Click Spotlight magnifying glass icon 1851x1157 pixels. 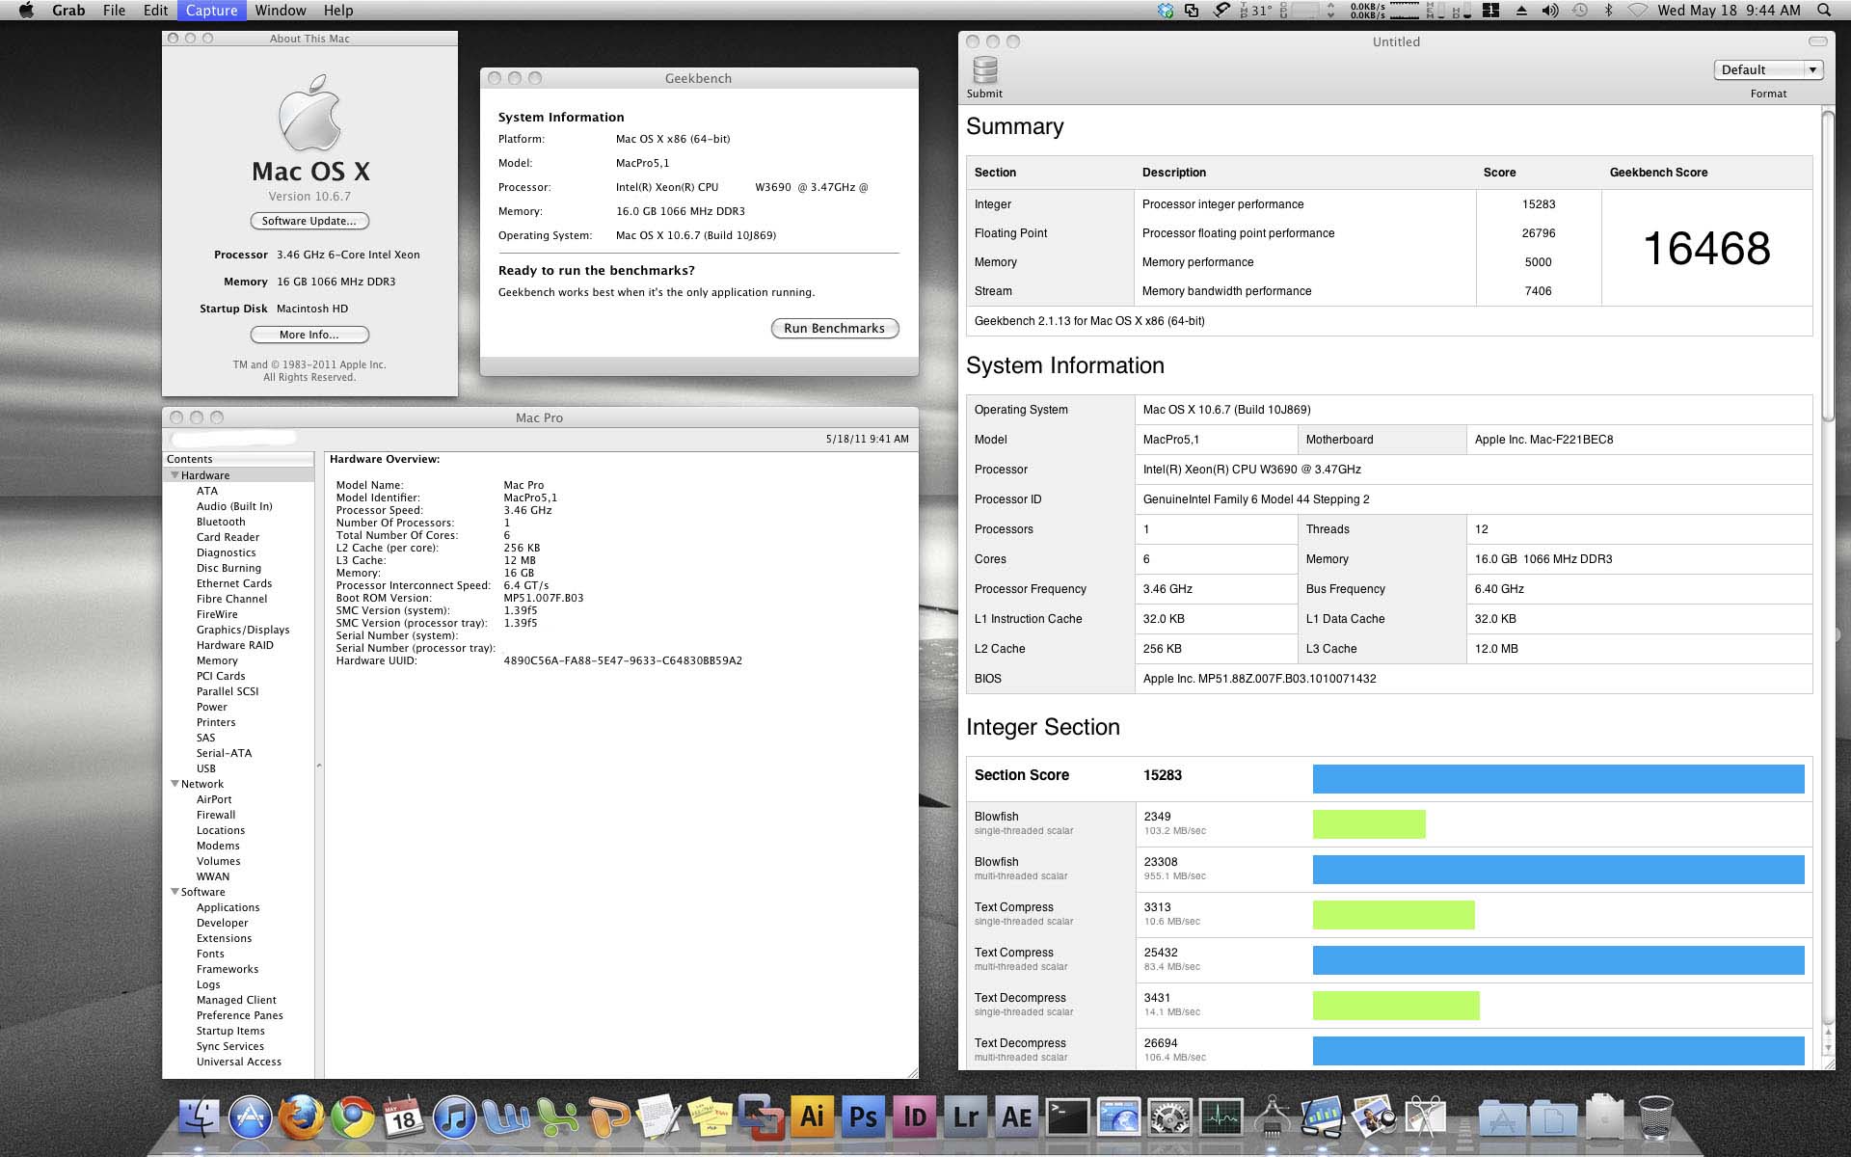click(1824, 11)
